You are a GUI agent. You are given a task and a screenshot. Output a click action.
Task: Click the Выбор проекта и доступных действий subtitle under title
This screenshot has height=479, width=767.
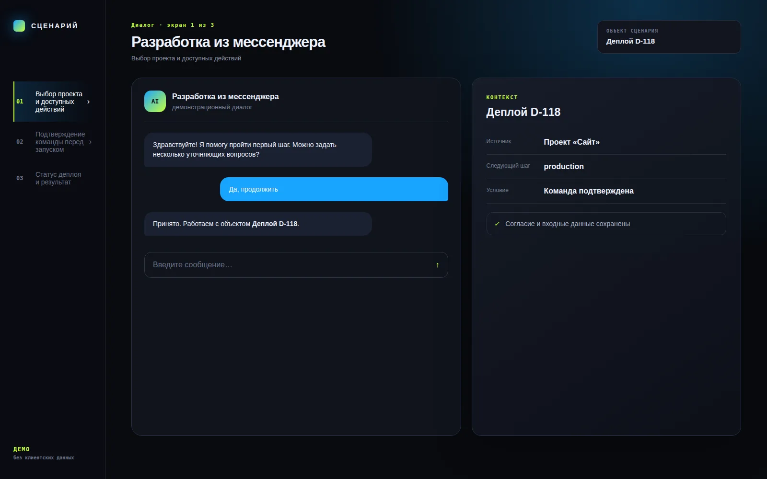186,58
